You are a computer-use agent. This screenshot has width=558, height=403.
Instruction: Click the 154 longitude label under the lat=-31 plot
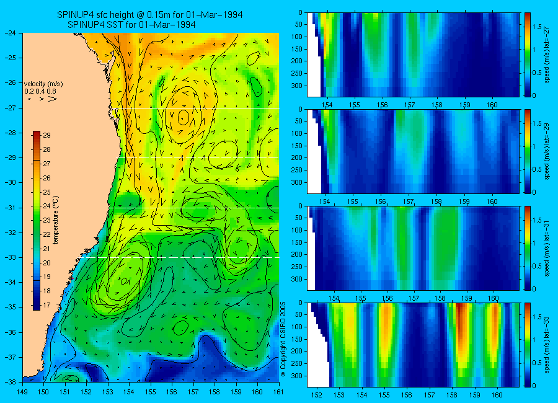pos(334,298)
